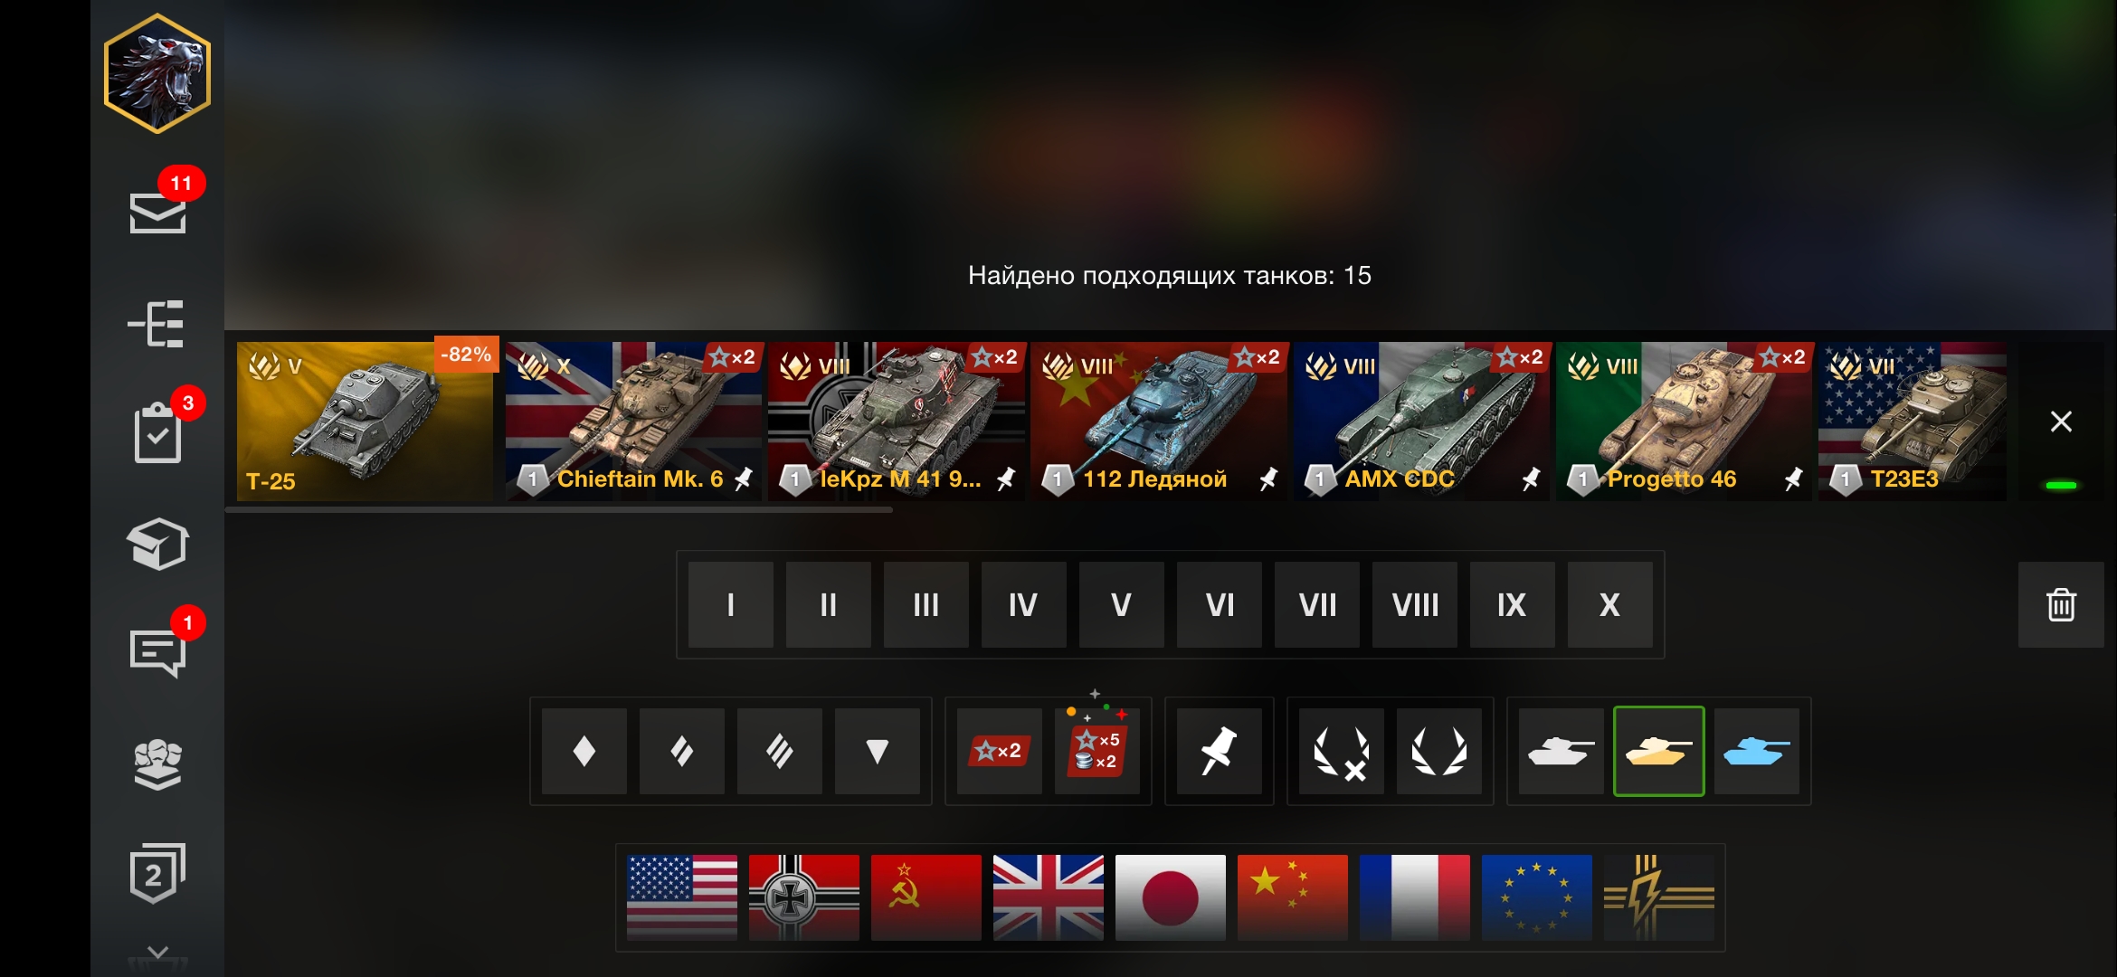Open the missions clipboard icon
The width and height of the screenshot is (2117, 977).
click(157, 433)
